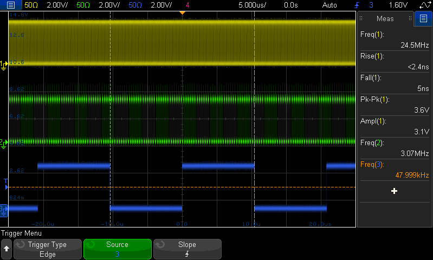Click the <2.4ns rise time value
Viewport: 433px width, 260px height.
tap(418, 67)
